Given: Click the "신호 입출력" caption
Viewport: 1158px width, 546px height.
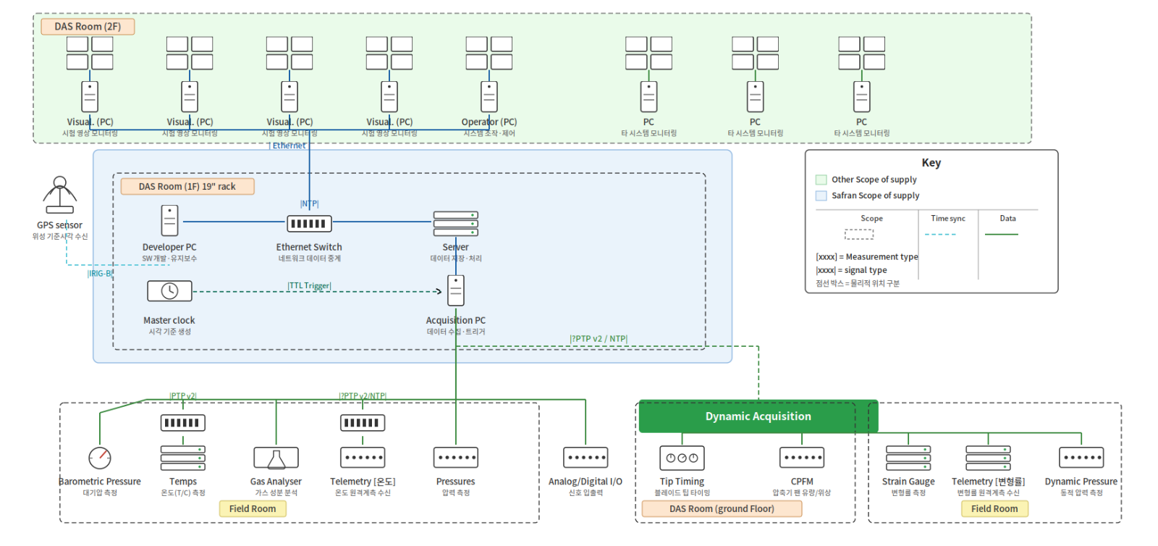Looking at the screenshot, I should click(x=586, y=493).
